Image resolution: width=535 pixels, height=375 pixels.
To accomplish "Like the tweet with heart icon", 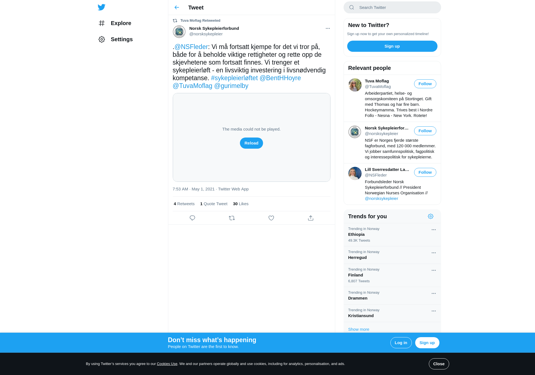I will (271, 218).
